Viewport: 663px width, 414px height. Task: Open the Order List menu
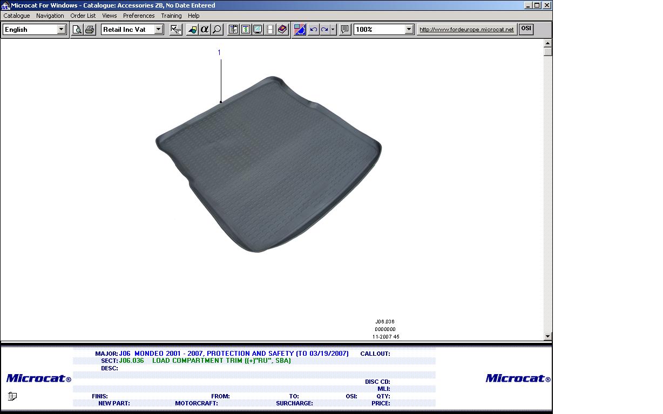83,16
